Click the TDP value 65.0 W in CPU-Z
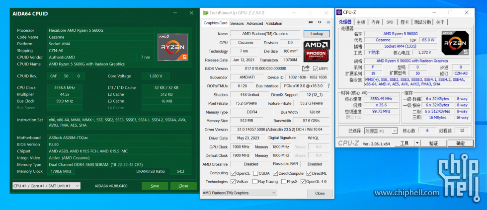This screenshot has width=487, height=210. [428, 40]
